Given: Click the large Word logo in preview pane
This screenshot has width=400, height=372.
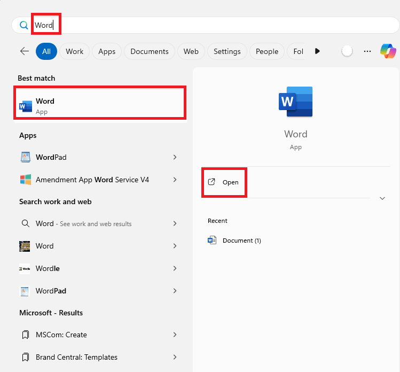Looking at the screenshot, I should (295, 102).
